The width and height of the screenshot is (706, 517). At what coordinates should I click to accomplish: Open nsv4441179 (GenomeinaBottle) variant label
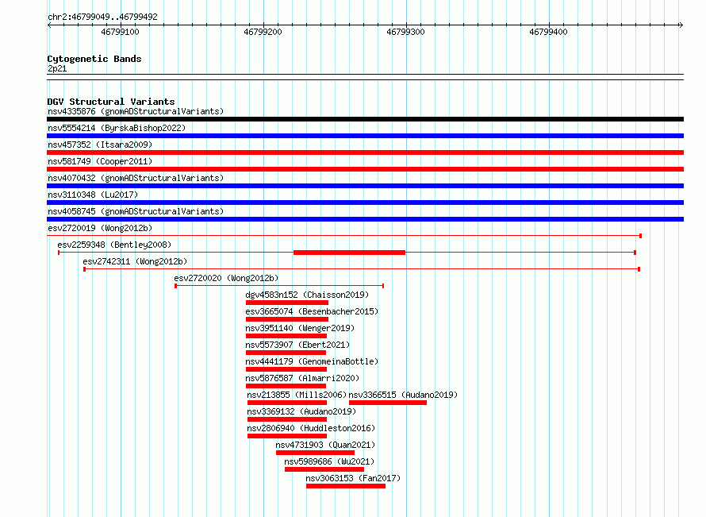pos(312,361)
